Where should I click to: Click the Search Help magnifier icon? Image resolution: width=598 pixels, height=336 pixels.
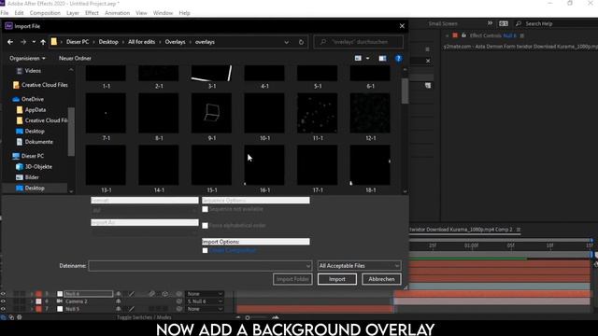519,23
